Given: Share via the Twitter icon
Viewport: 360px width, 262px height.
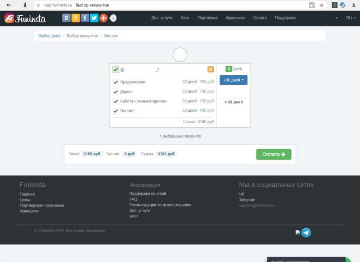Looking at the screenshot, I should pyautogui.click(x=94, y=18).
